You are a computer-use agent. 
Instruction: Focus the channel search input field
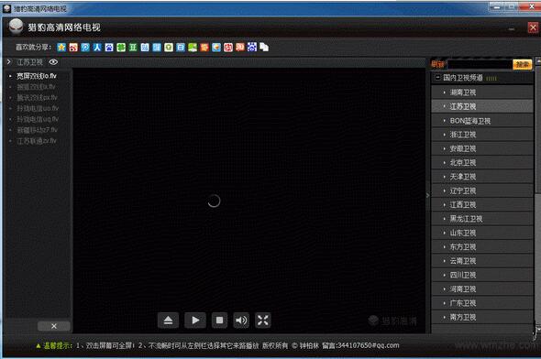click(x=480, y=64)
